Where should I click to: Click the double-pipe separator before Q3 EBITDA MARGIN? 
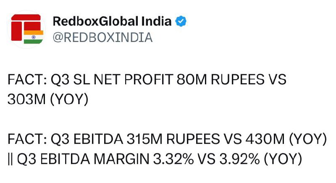pos(10,159)
